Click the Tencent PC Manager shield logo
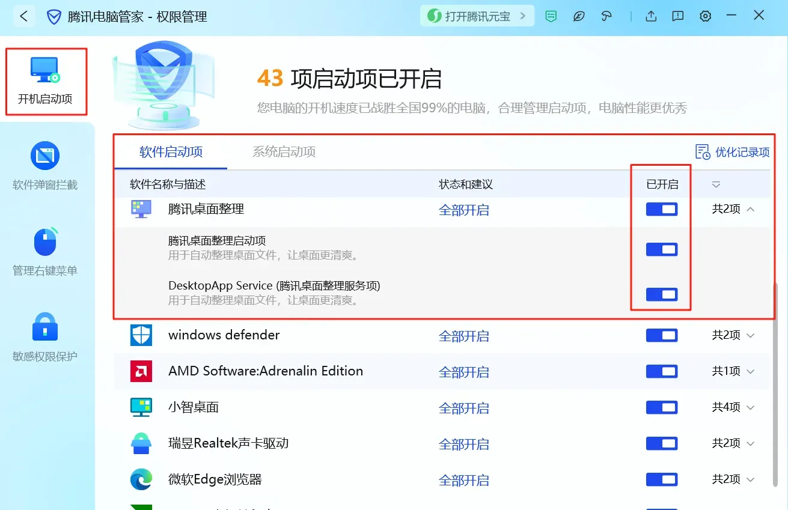Screen dimensions: 788x510 [x=54, y=17]
